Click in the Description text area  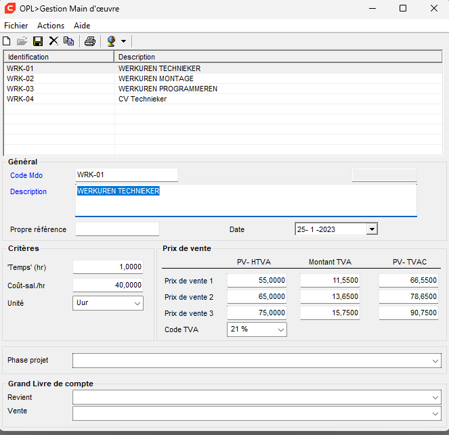(246, 200)
